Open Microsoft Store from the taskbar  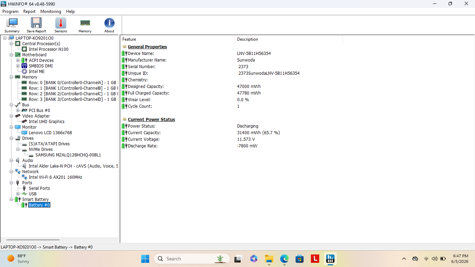[x=299, y=259]
